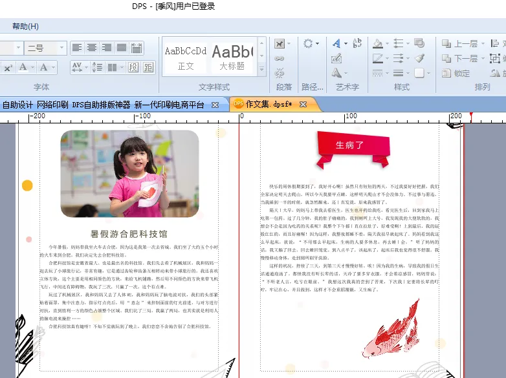Image resolution: width=506 pixels, height=378 pixels.
Task: Open the 二号 font size dropdown
Action: 61,48
